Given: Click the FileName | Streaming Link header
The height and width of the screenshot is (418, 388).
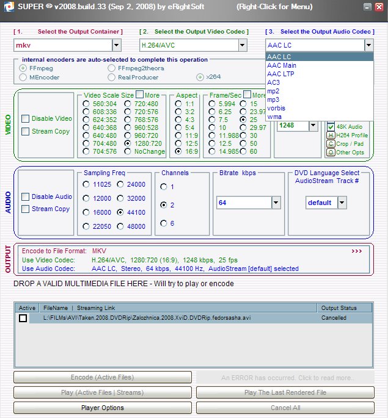Looking at the screenshot, I should click(x=178, y=308).
